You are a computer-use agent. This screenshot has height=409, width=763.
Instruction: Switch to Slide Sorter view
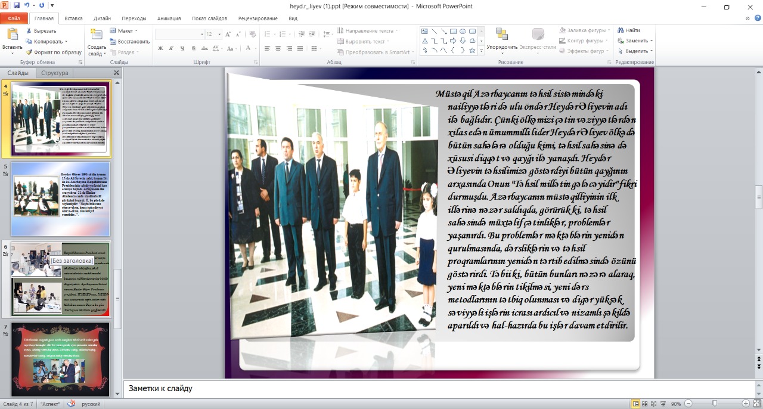coord(646,404)
